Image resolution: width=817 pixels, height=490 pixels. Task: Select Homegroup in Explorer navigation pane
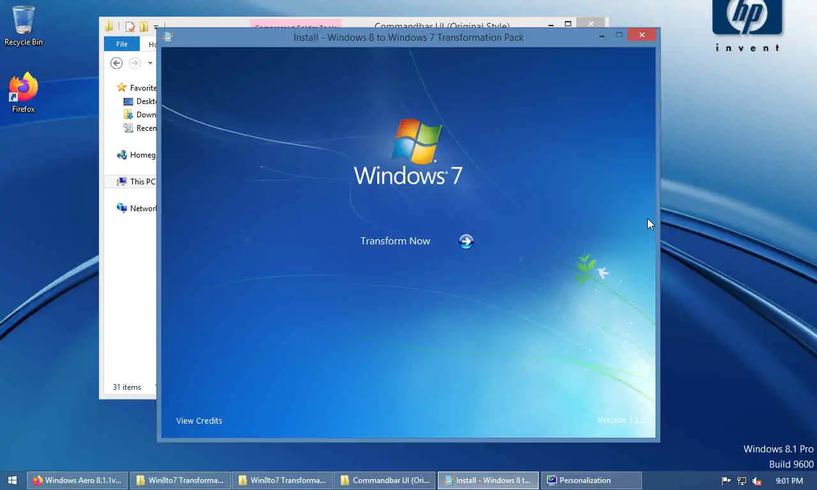coord(137,155)
